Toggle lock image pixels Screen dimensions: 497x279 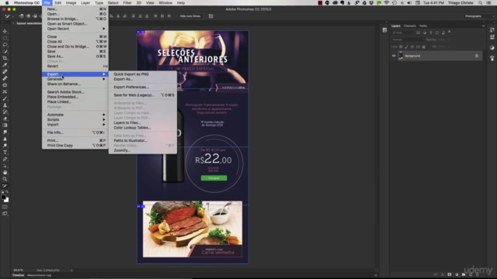[406, 46]
